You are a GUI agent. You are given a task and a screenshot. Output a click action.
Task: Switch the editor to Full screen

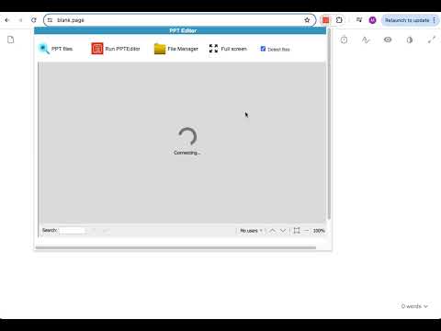click(228, 49)
